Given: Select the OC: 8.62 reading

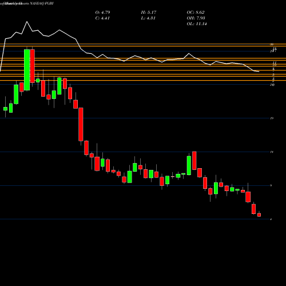Looking at the screenshot, I should [x=196, y=13].
